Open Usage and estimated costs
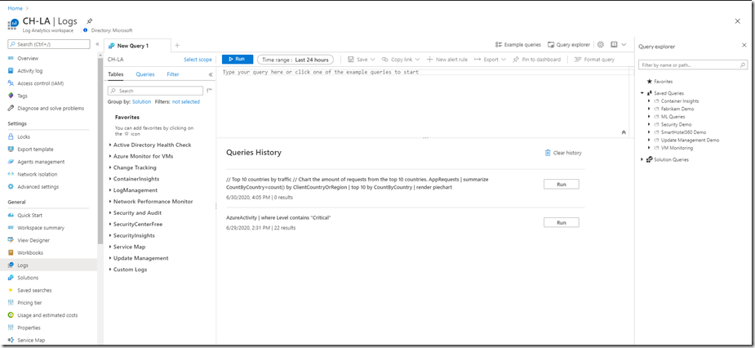The image size is (755, 348). [47, 315]
